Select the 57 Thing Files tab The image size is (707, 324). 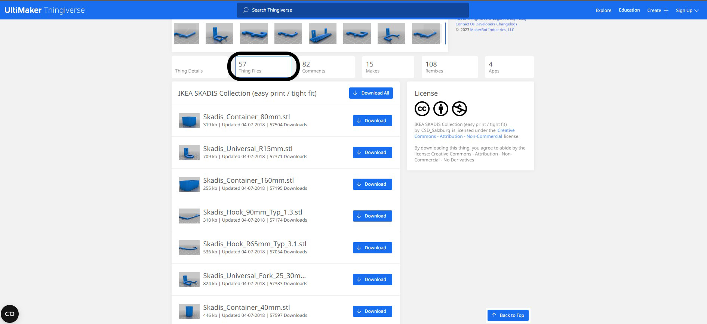pyautogui.click(x=263, y=67)
